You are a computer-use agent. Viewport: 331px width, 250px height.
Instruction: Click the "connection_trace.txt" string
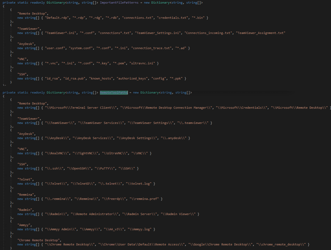click(x=152, y=48)
